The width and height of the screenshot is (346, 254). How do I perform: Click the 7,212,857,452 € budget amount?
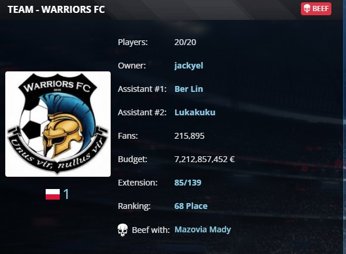click(x=204, y=159)
